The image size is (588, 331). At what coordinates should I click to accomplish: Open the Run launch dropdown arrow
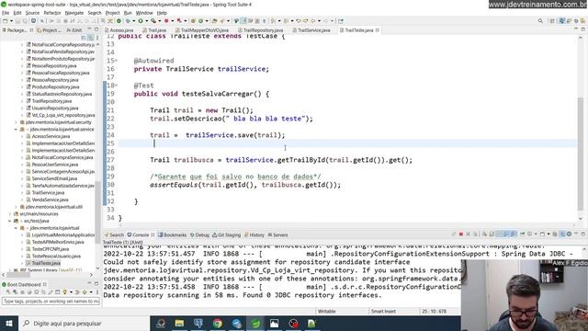tap(146, 21)
